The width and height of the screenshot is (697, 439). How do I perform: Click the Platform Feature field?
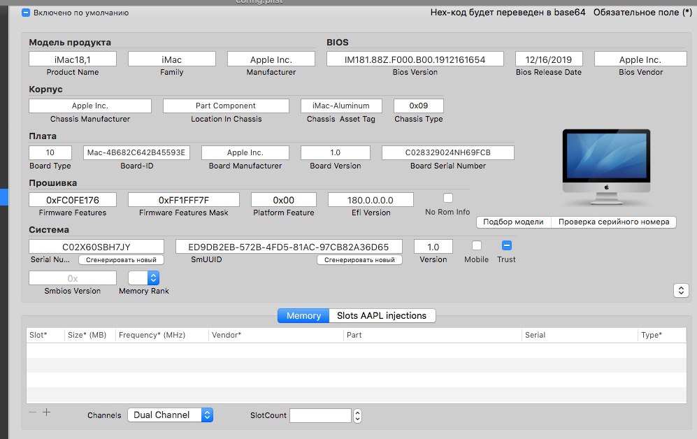tap(284, 200)
